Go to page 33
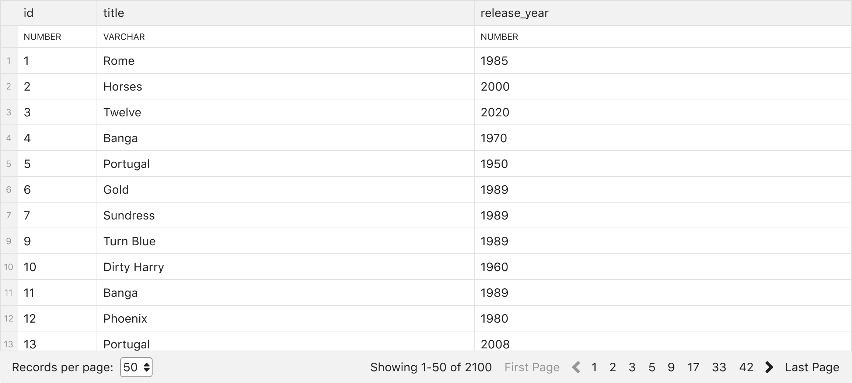The image size is (852, 383). [719, 367]
